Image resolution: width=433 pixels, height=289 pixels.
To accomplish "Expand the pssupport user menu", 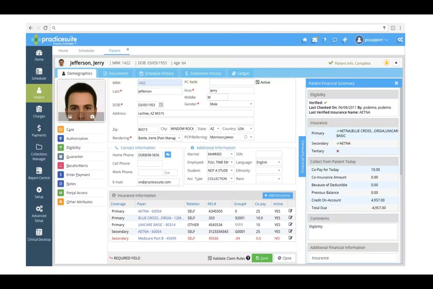I will point(372,40).
